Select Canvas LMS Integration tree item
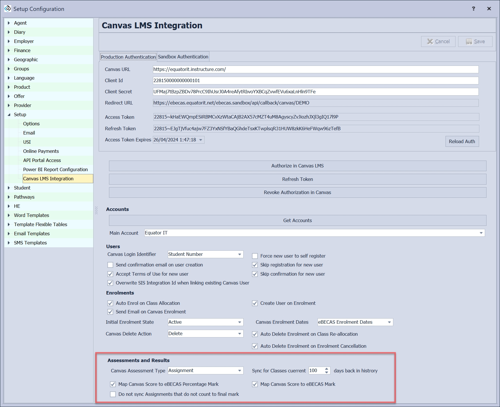This screenshot has width=500, height=407. coord(58,179)
